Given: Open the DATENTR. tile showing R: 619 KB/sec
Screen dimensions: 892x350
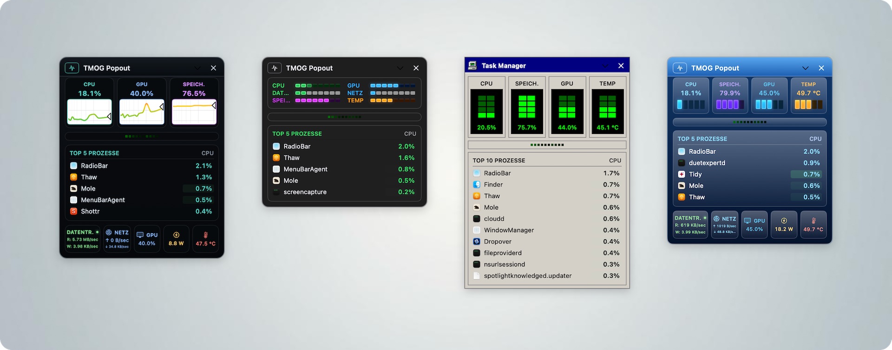Looking at the screenshot, I should click(690, 225).
